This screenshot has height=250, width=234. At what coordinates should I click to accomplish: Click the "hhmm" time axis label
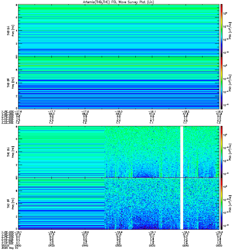pyautogui.click(x=5, y=246)
